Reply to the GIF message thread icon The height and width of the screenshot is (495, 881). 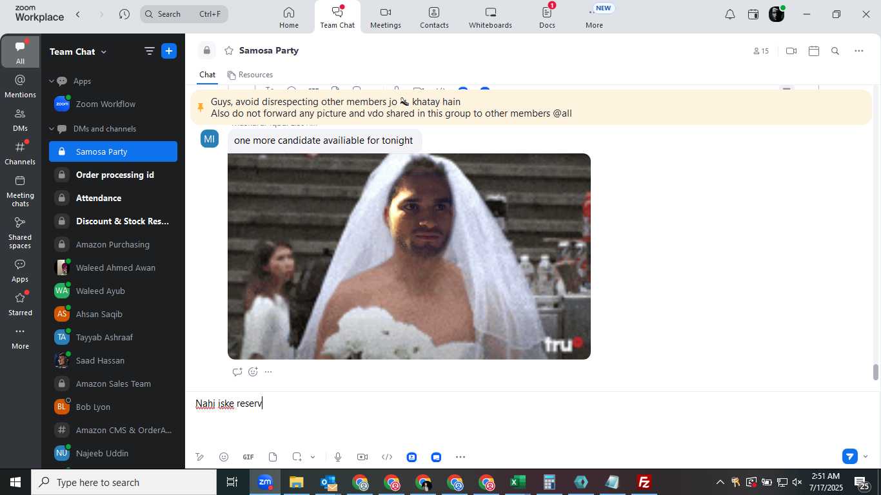coord(237,372)
